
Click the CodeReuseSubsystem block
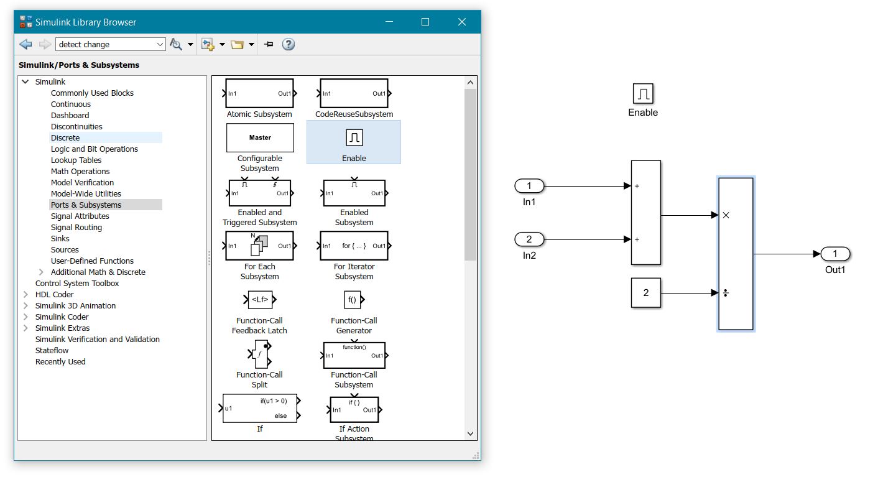click(x=353, y=92)
